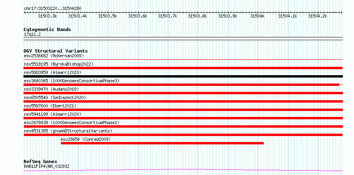This screenshot has width=354, height=175.
Task: Click the RefSeq Genes track title
Action: [x=40, y=162]
